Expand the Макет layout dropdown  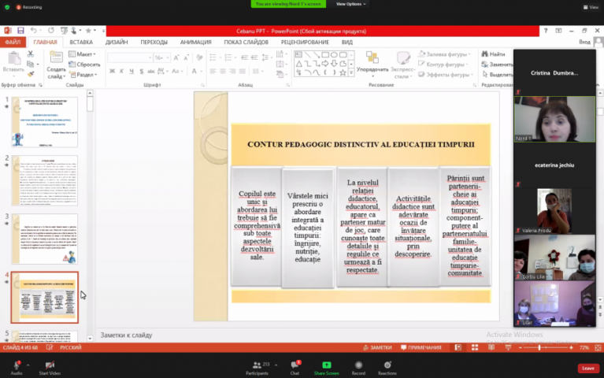(x=85, y=54)
